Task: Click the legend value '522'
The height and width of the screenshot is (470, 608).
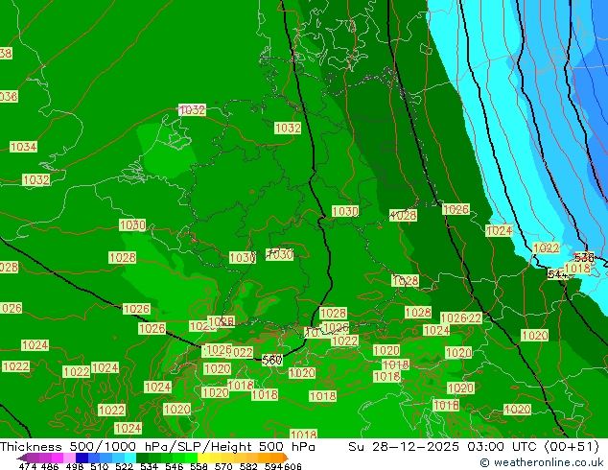Action: click(124, 466)
